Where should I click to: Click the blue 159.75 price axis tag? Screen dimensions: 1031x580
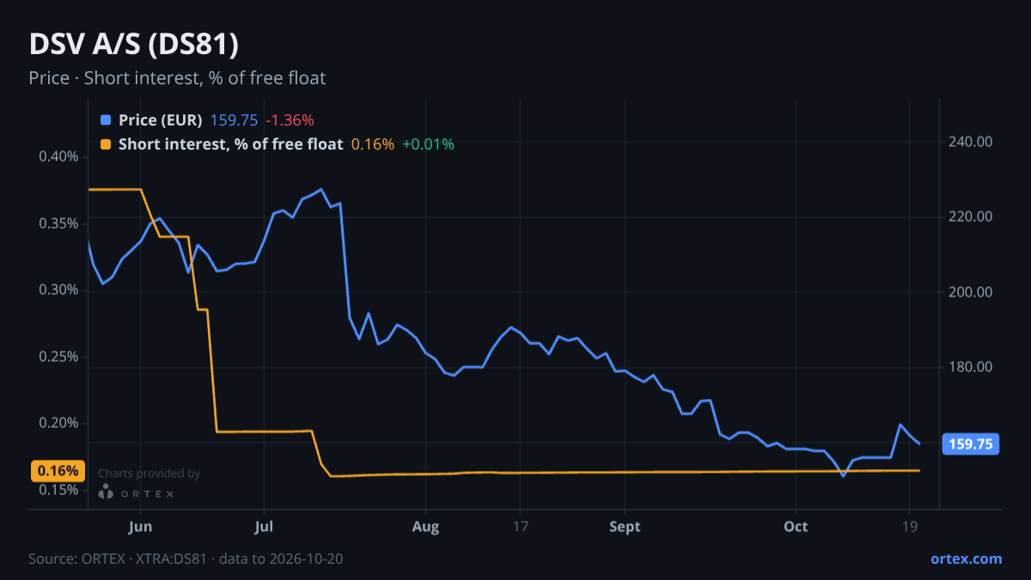(972, 444)
